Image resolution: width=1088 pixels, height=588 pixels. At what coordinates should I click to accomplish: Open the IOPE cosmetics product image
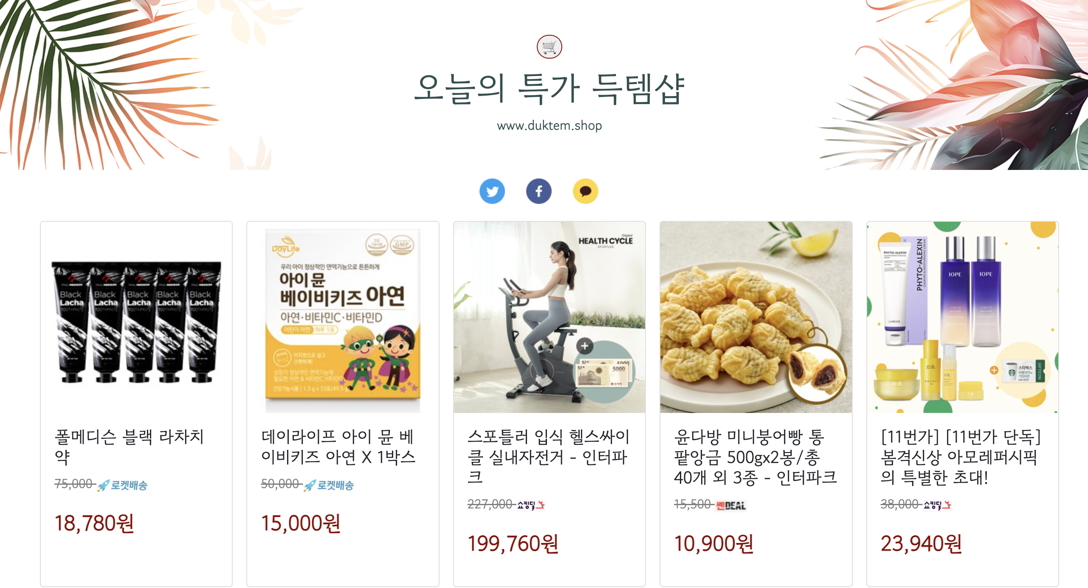click(962, 317)
